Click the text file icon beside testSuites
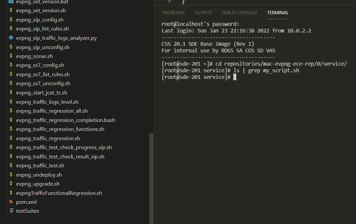Screen dimensions: 356x224 tap(12, 211)
